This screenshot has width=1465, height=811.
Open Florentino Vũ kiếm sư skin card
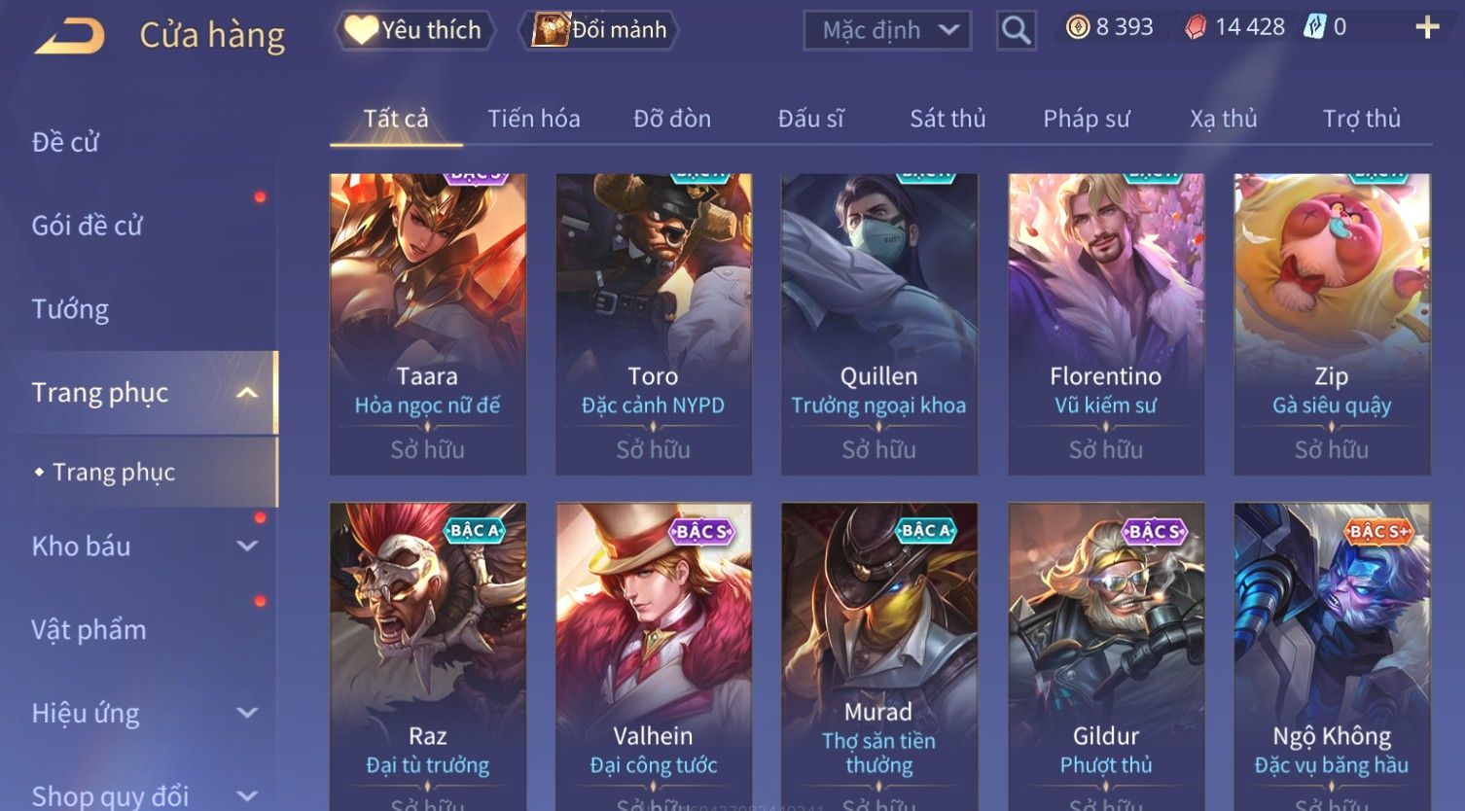coord(1106,325)
